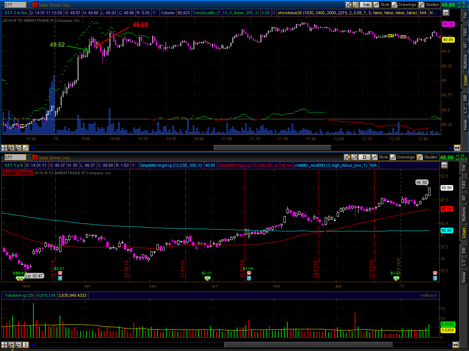Viewport: 469px width, 351px height.
Task: Click the upper chart horizontal scrollbar thumb
Action: pos(272,148)
